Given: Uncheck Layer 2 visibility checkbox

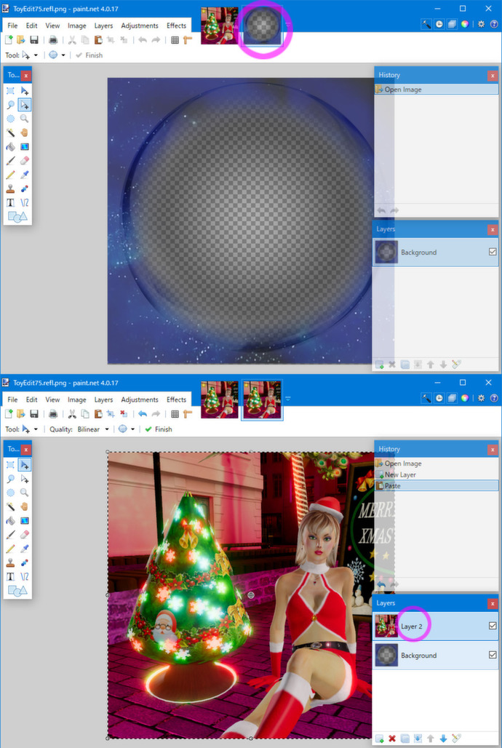Looking at the screenshot, I should click(493, 626).
